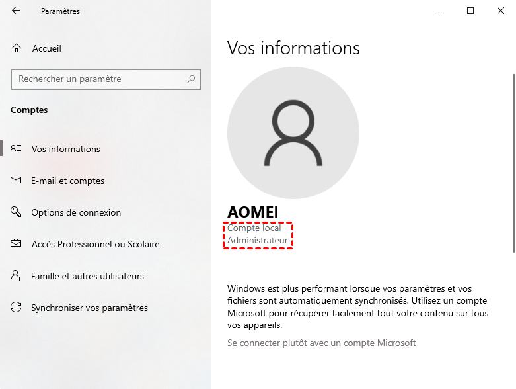Click the envelope icon beside E-mail et comptes
516x389 pixels.
point(17,181)
